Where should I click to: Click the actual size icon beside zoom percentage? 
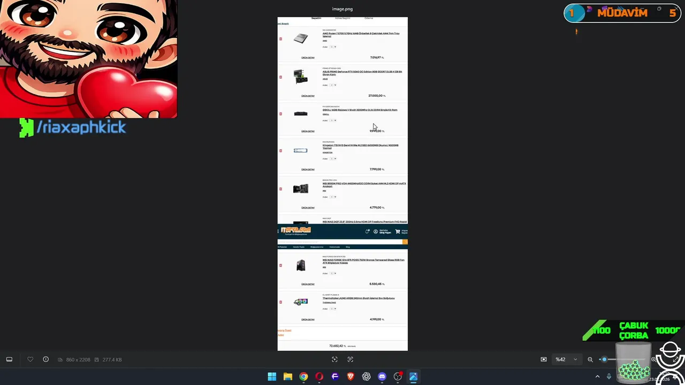[544, 359]
